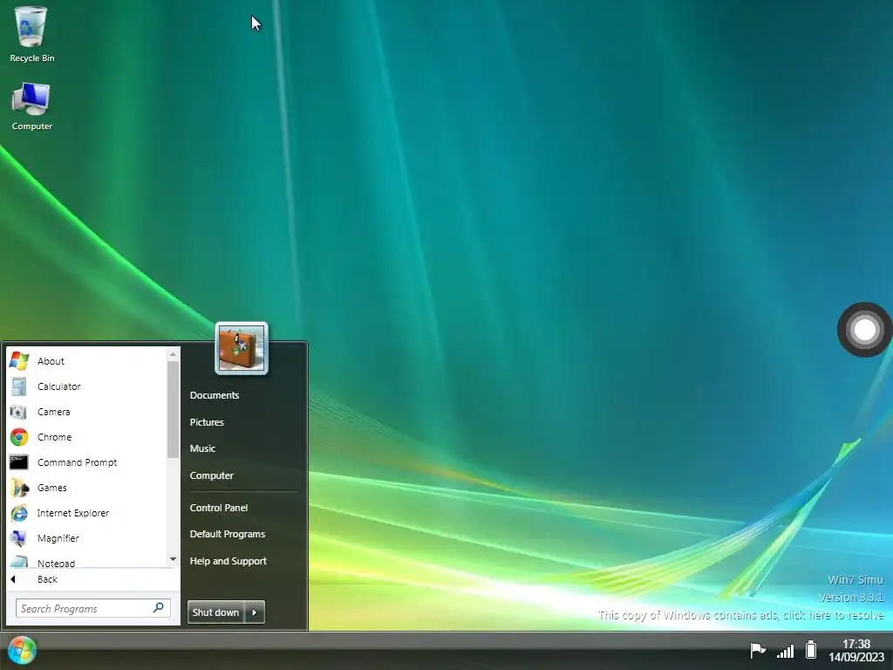Click the Games folder icon

(x=19, y=488)
